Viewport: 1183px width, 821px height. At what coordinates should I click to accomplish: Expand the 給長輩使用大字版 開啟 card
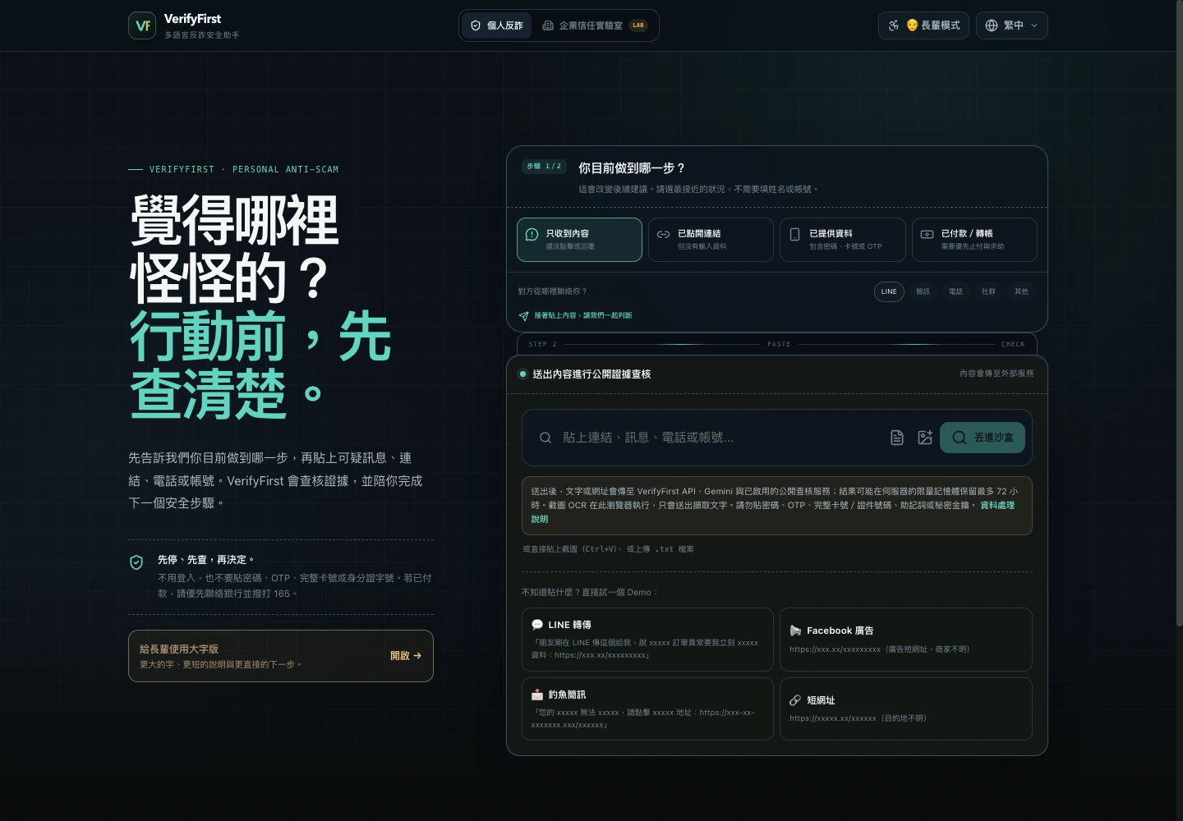281,656
